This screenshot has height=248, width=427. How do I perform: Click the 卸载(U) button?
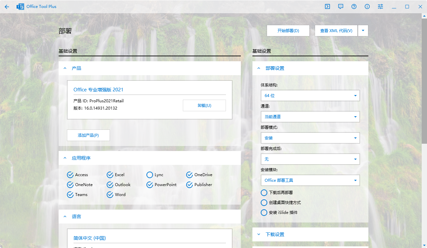click(x=204, y=106)
